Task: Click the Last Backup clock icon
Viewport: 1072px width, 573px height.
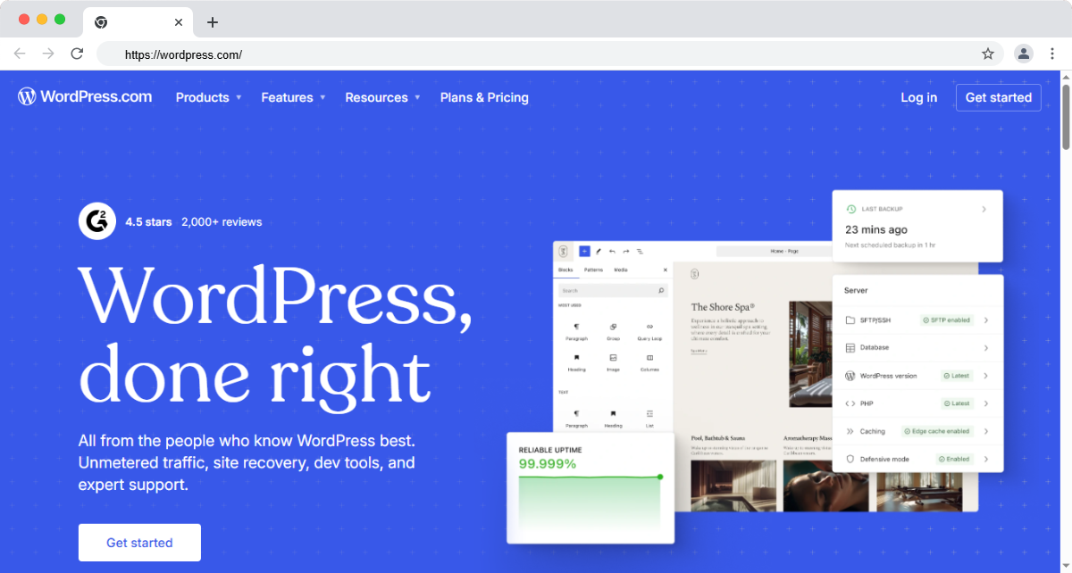Action: 851,209
